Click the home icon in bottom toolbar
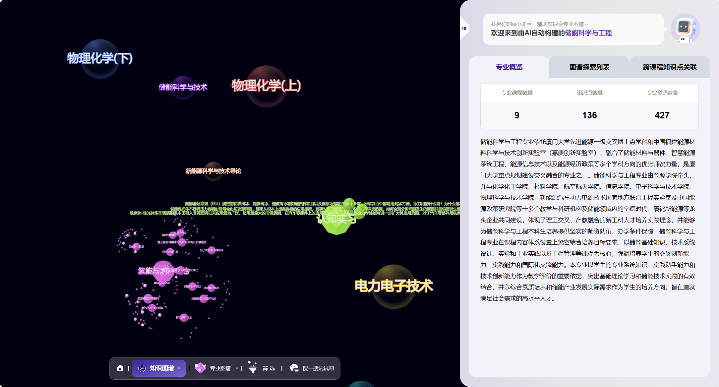This screenshot has width=719, height=387. click(x=120, y=368)
